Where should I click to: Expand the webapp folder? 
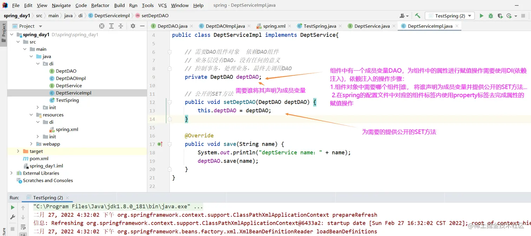coord(31,144)
